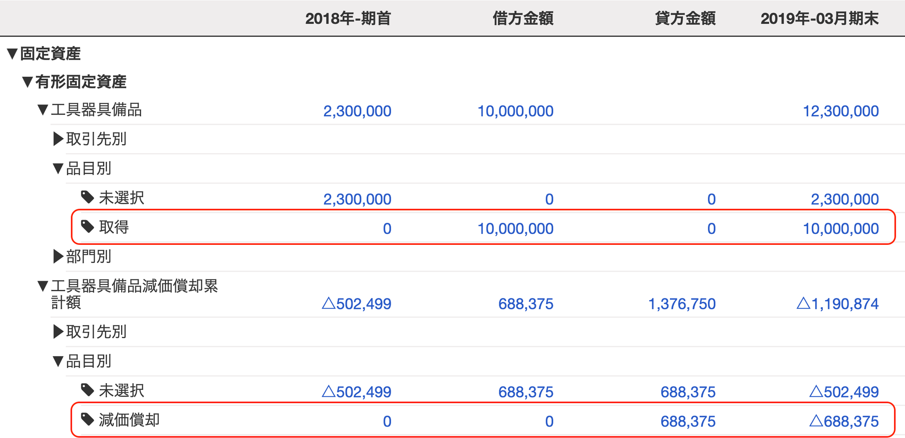Open 工具器具備品 closing balance 12,300,000
The image size is (905, 438).
(840, 111)
